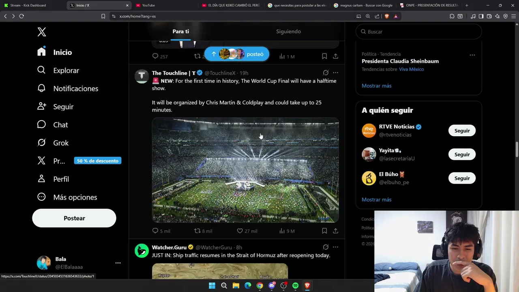View Touchline post analytics (9 M)
519x292 pixels.
287,231
